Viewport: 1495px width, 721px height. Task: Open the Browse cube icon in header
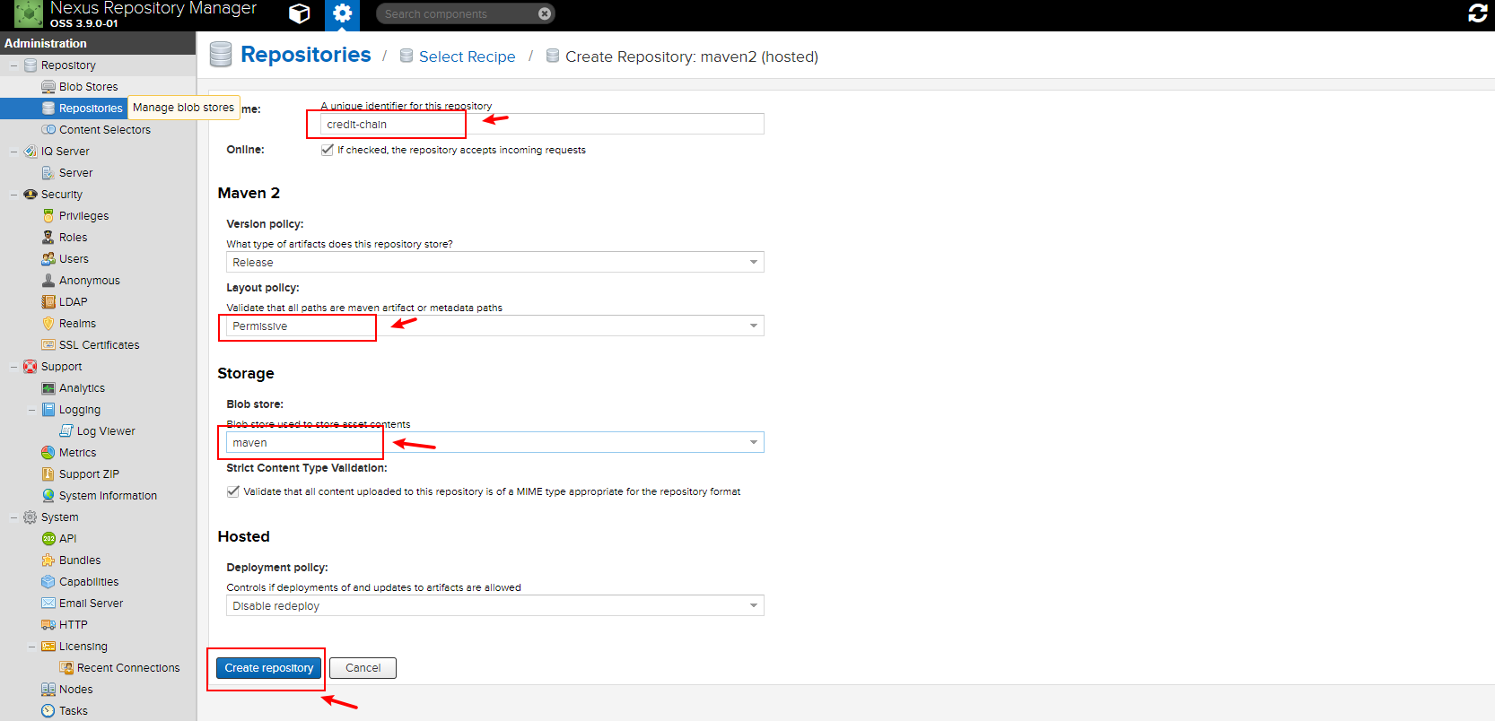click(x=300, y=13)
